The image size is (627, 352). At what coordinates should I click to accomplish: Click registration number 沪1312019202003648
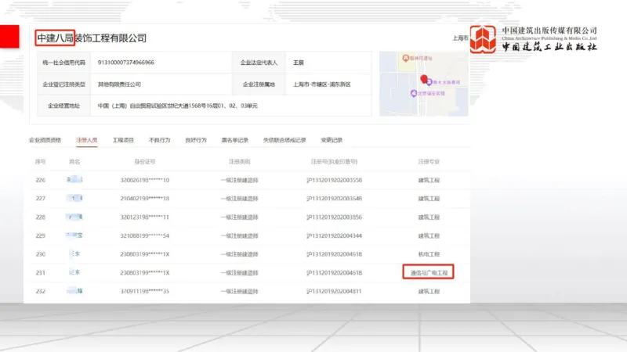[x=334, y=199]
